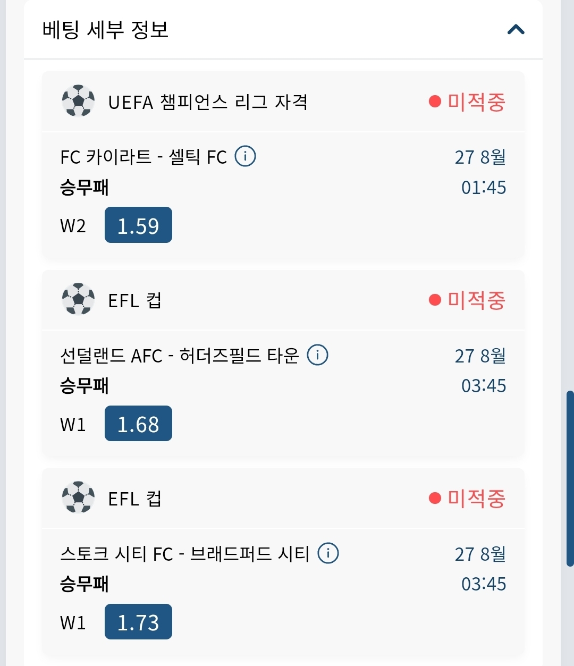The width and height of the screenshot is (574, 666).
Task: Open info icon for FC 카이라트 - 셀틱 FC
Action: click(245, 156)
